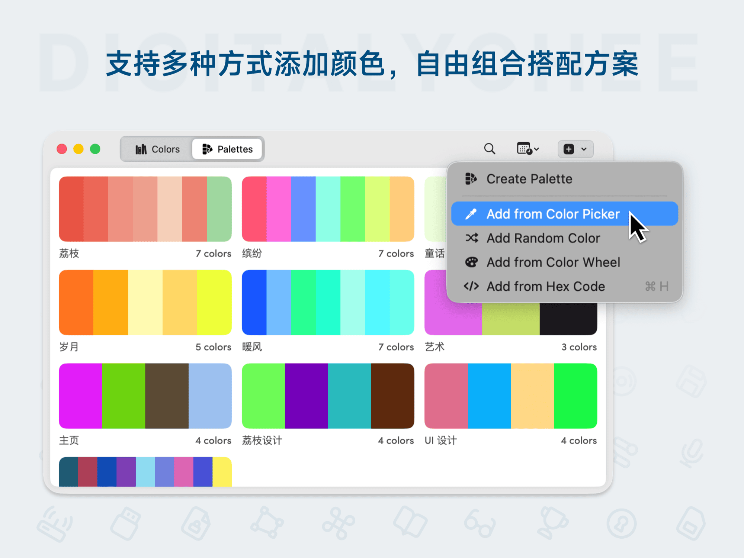744x558 pixels.
Task: Click the Create Palette icon in the menu
Action: 471,178
